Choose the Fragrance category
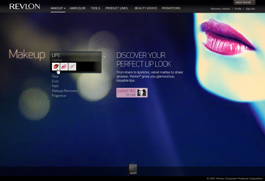This screenshot has height=181, width=265. pos(59,96)
